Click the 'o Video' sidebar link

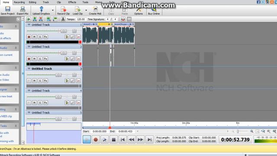[5, 80]
